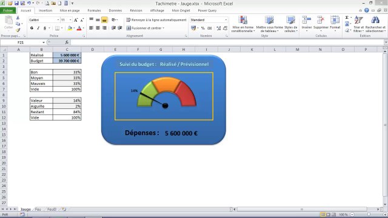Viewport: 388px width, 218px height.
Task: Click the red font color A
Action: click(79, 28)
